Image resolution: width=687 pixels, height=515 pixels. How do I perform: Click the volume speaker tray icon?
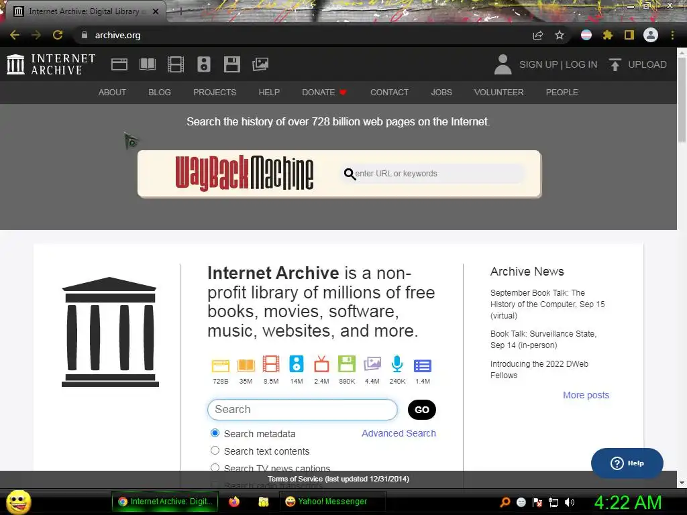(x=570, y=502)
